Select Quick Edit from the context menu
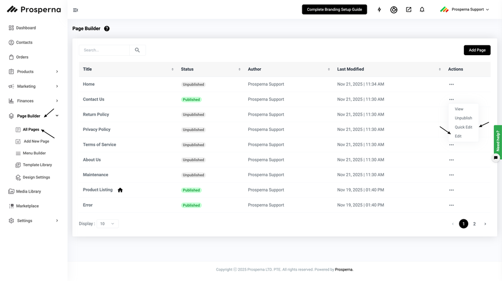Image resolution: width=502 pixels, height=281 pixels. 463,127
